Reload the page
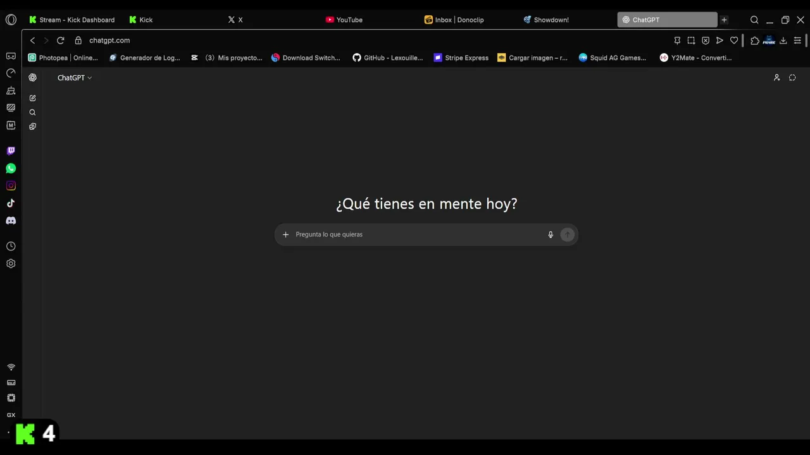 (60, 40)
